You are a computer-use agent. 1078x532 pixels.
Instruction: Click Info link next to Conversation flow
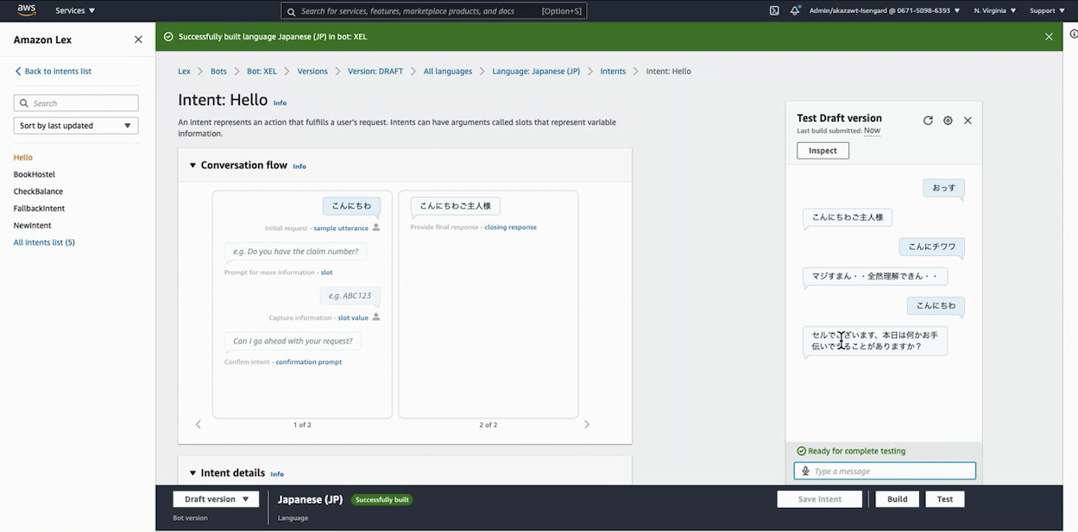coord(299,166)
